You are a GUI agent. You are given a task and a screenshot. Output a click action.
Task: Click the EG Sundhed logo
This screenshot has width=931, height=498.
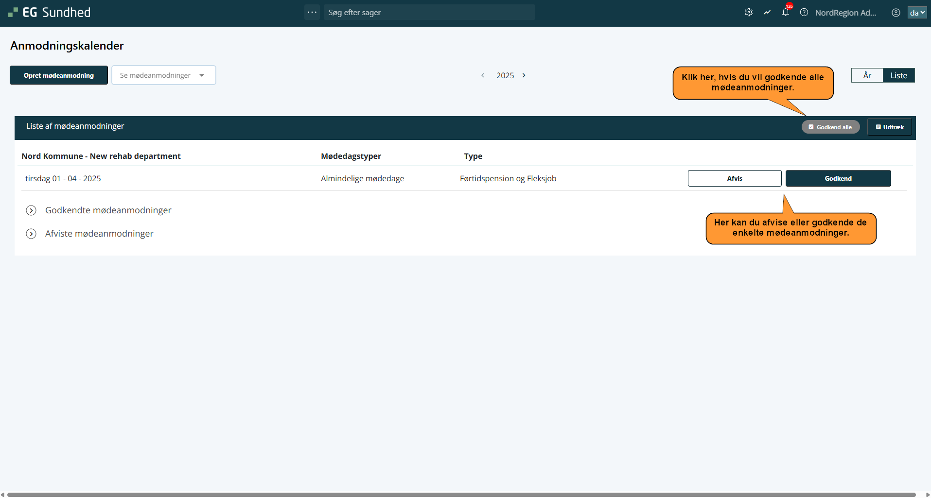click(x=50, y=13)
